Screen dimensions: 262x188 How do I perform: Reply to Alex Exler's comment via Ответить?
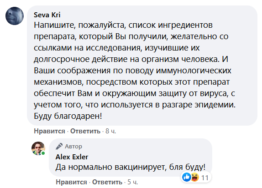(107, 182)
